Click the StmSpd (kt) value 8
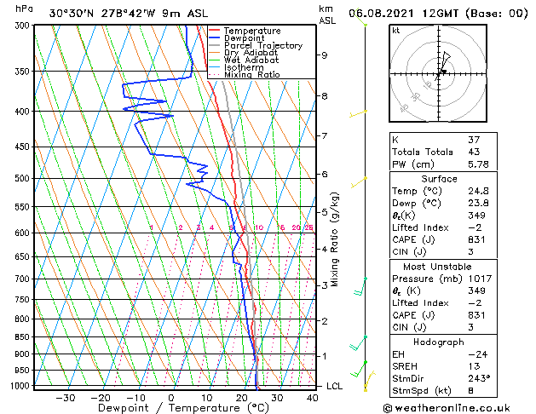Image resolution: width=536 pixels, height=414 pixels. tap(470, 391)
